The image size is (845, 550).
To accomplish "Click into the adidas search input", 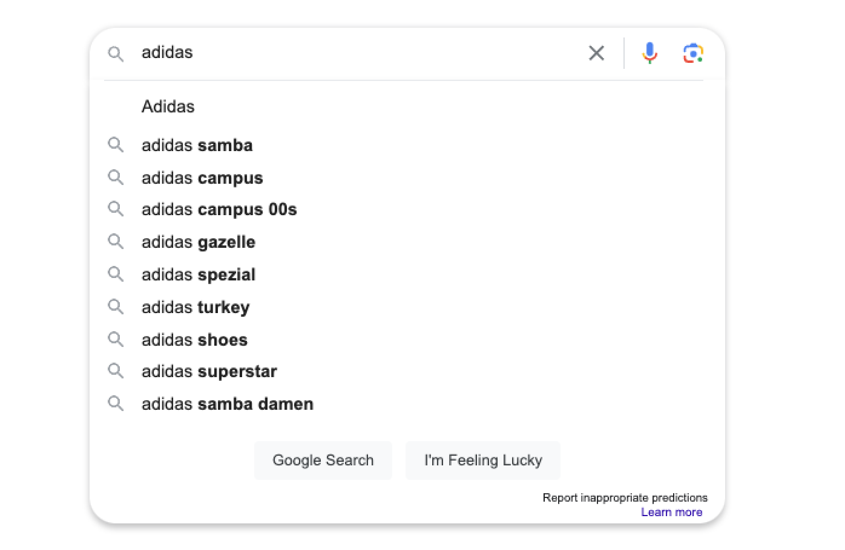I will 357,53.
